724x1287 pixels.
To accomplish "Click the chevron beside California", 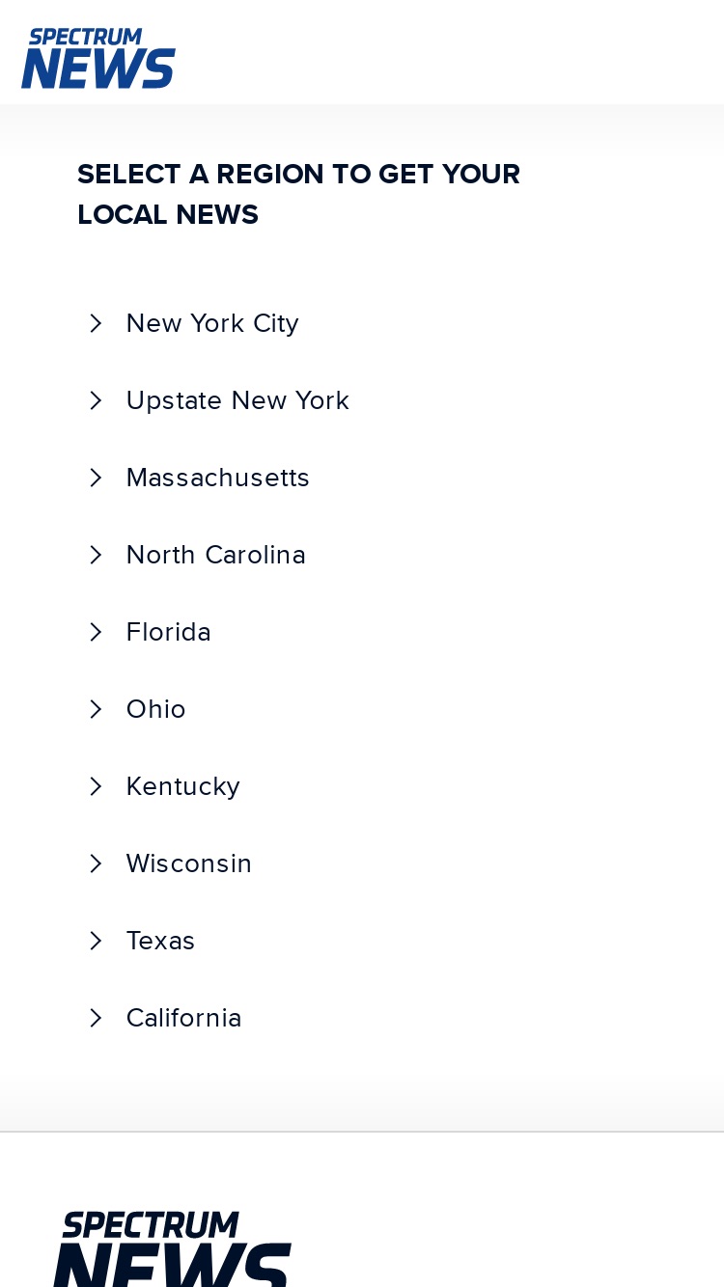I will tap(96, 1018).
